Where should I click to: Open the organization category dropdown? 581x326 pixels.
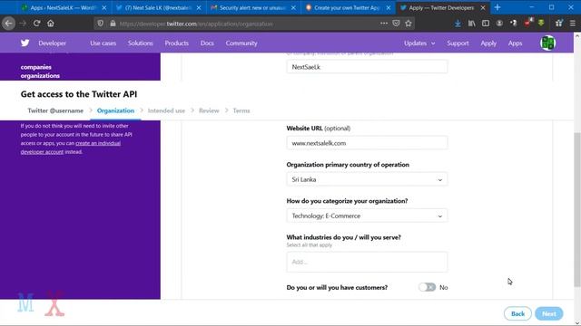coord(367,216)
